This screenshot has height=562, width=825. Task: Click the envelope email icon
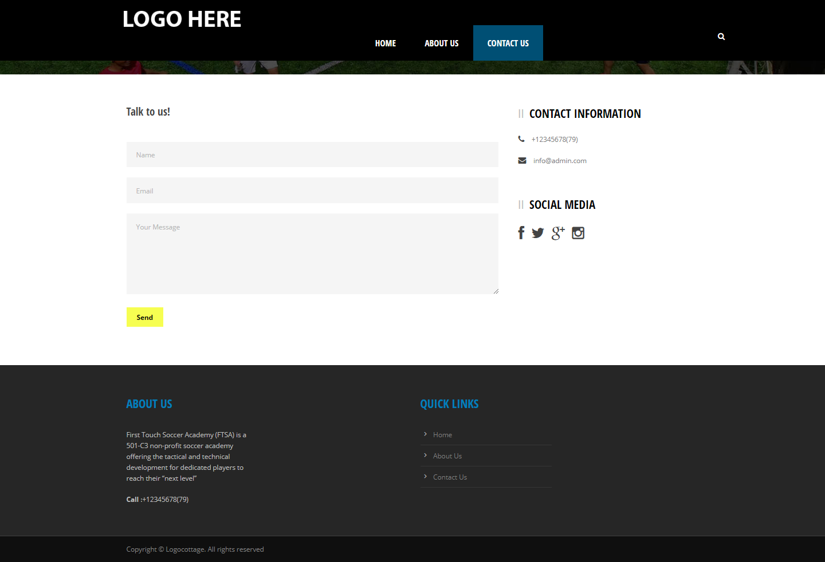(x=522, y=161)
